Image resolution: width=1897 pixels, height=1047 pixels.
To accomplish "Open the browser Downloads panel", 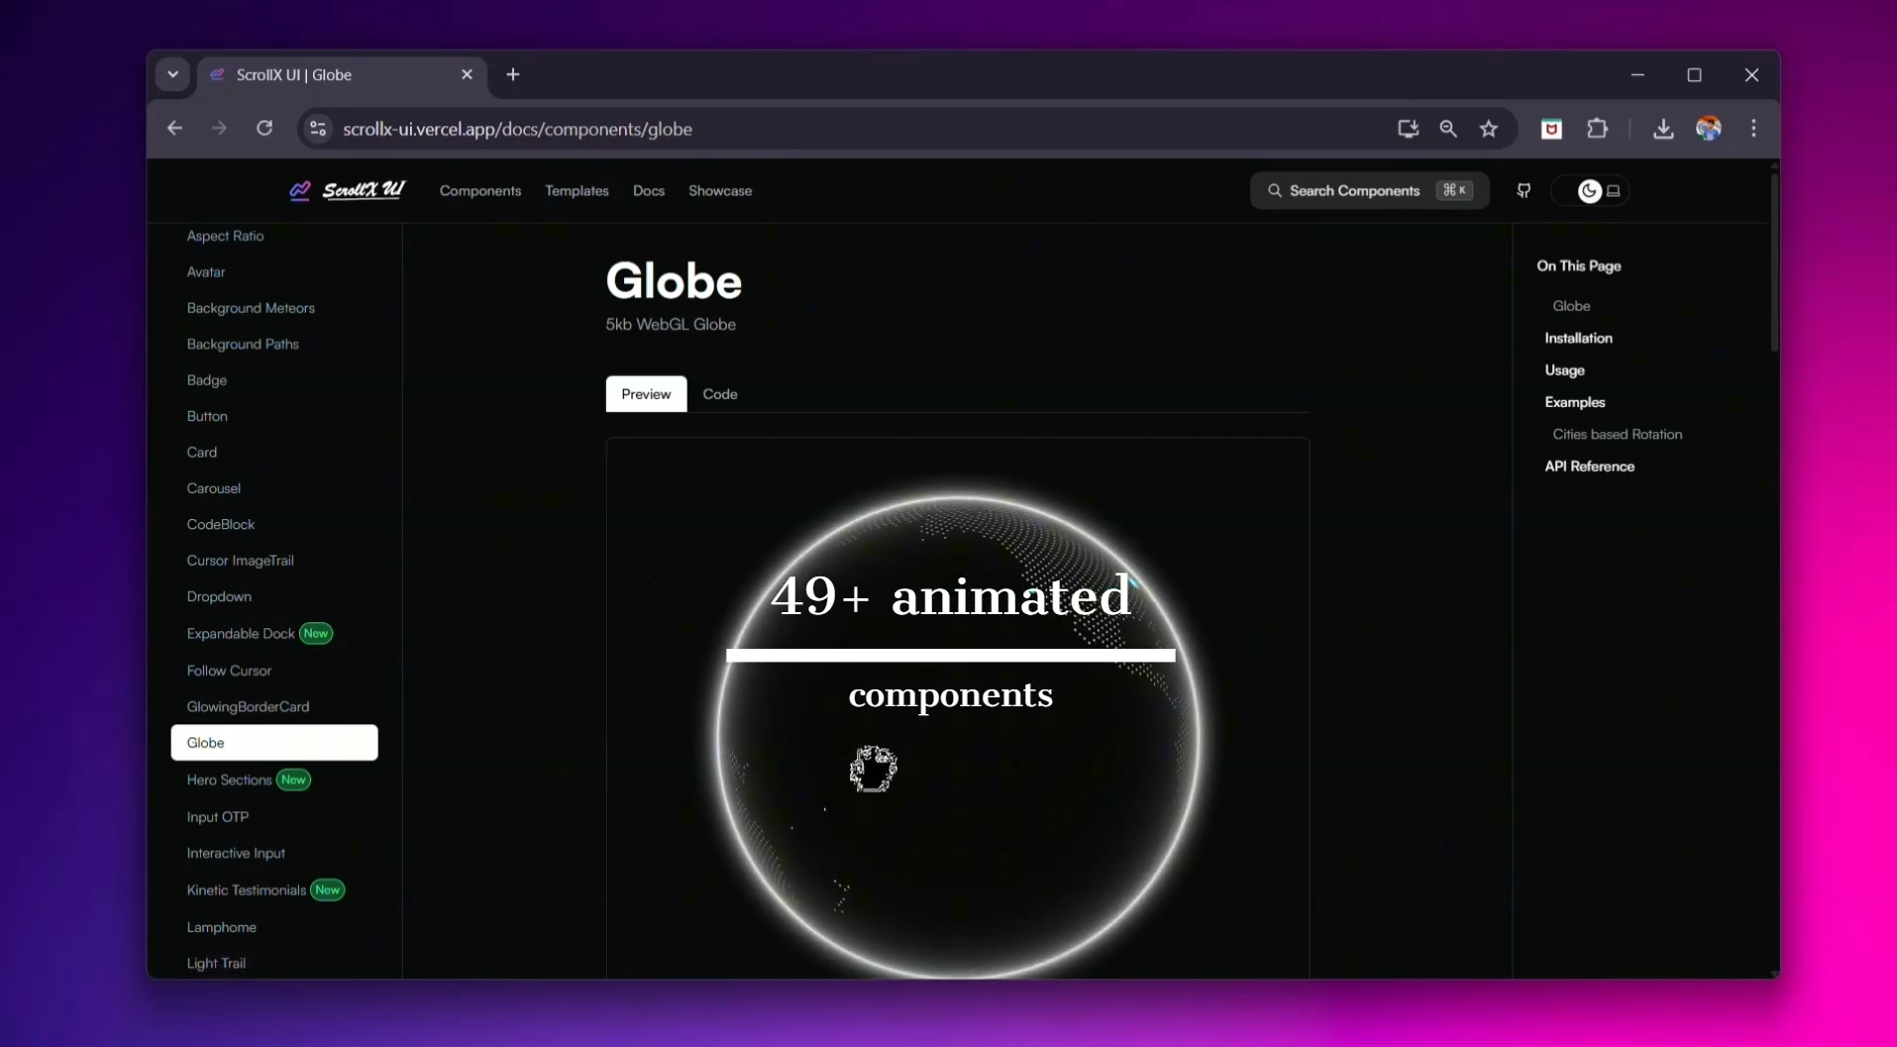I will (x=1663, y=129).
